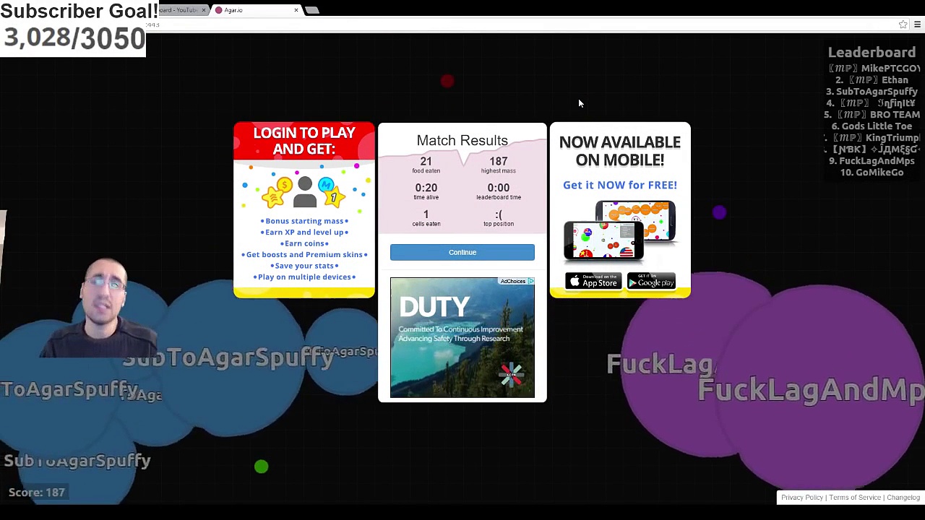The image size is (925, 520).
Task: Focus the browser address bar
Action: click(x=506, y=25)
